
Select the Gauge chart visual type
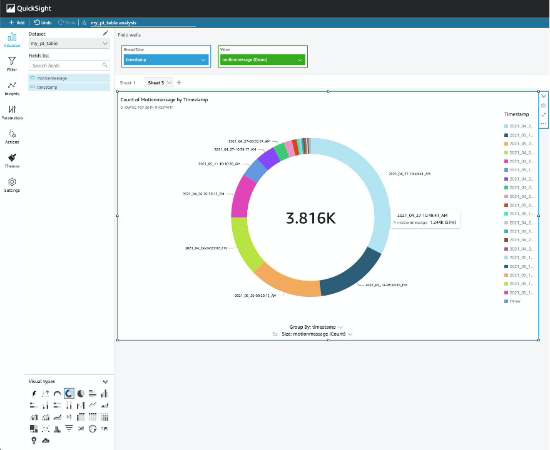pos(57,394)
